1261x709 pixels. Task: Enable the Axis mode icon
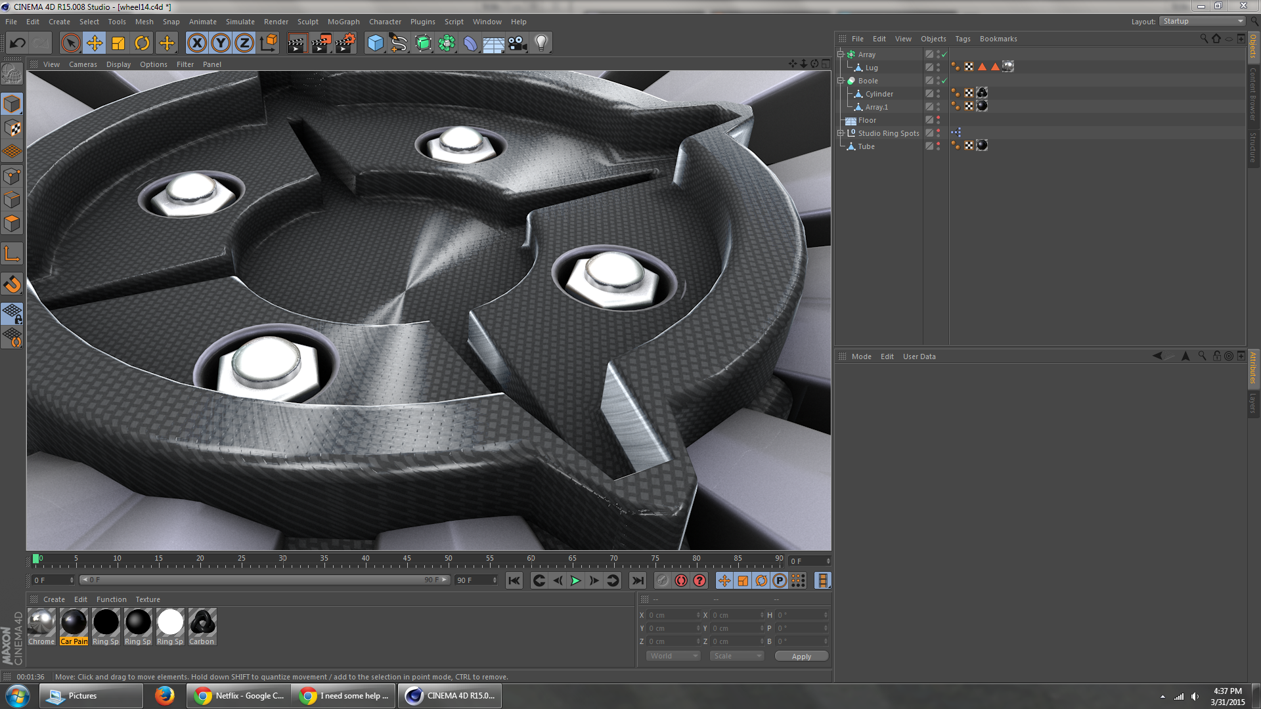tap(12, 254)
